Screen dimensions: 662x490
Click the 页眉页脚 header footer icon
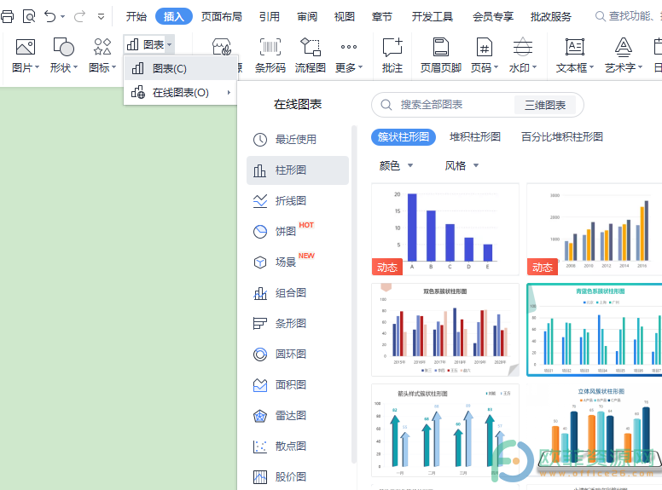point(441,47)
